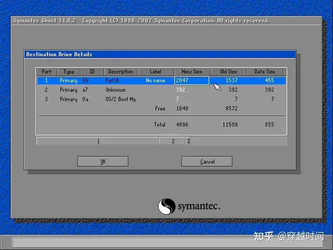Viewport: 333px width, 250px height.
Task: Click the New Size column header
Action: tap(192, 72)
